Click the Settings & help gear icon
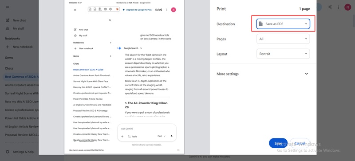Screen dimensions: 355x161 pyautogui.click(x=8, y=152)
